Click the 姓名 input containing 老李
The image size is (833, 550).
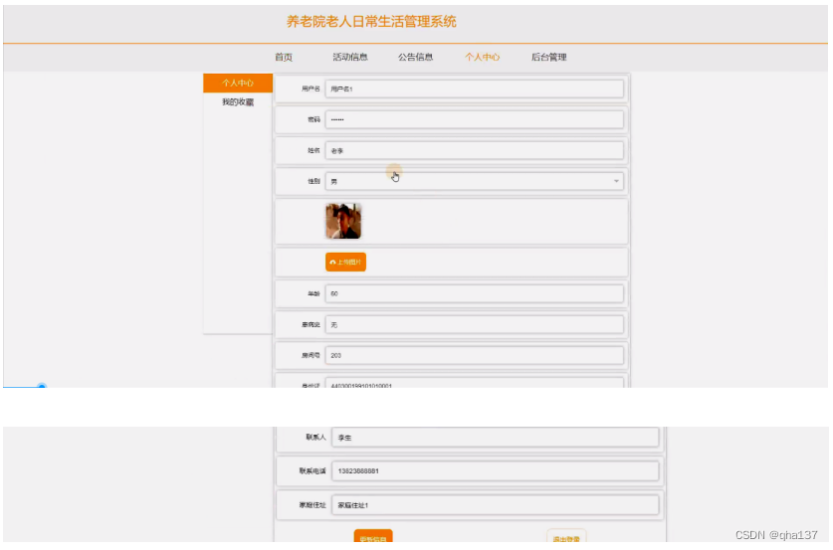click(474, 150)
